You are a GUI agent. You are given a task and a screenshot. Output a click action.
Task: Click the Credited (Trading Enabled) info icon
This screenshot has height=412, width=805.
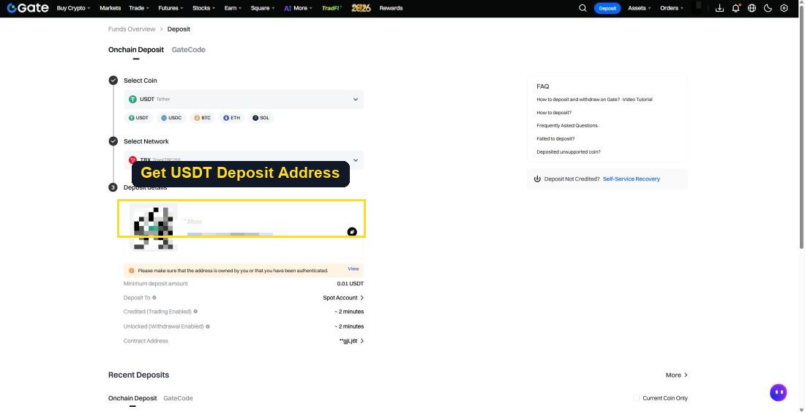point(195,312)
